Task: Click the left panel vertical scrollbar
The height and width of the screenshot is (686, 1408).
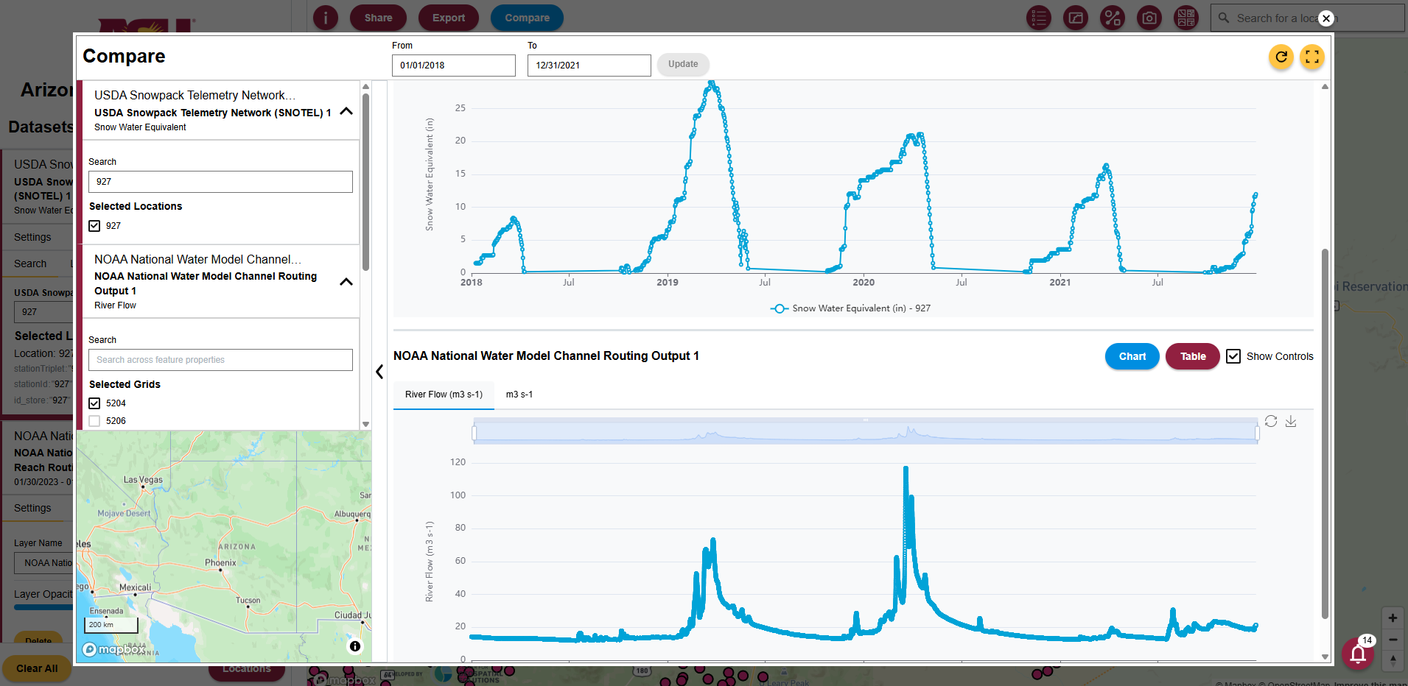Action: pyautogui.click(x=365, y=182)
